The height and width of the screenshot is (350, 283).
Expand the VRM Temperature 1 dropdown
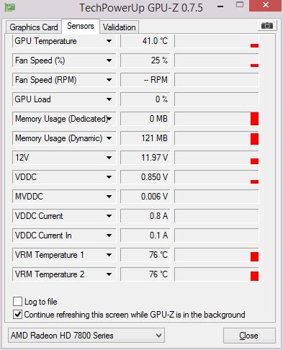pos(109,255)
